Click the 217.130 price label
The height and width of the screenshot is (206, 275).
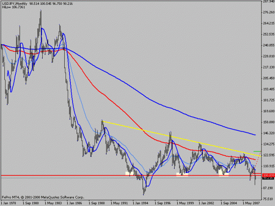(x=269, y=67)
